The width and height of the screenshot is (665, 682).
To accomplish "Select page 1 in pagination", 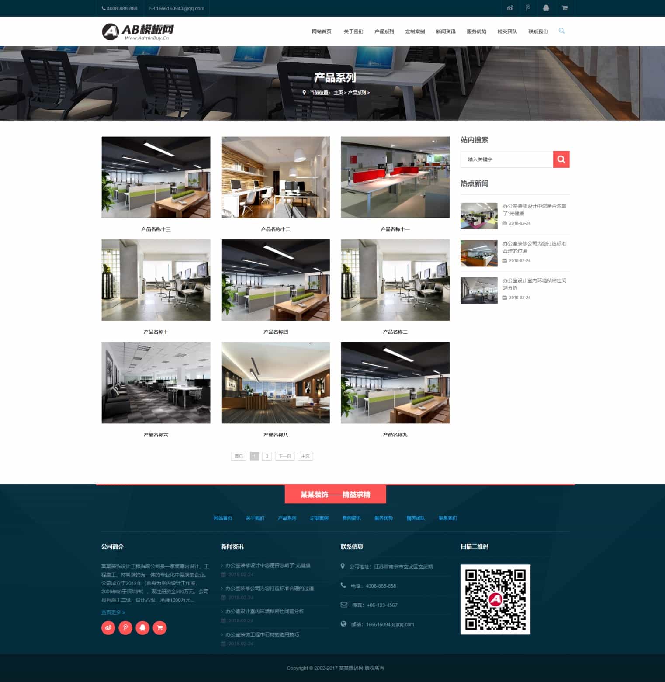I will coord(254,456).
